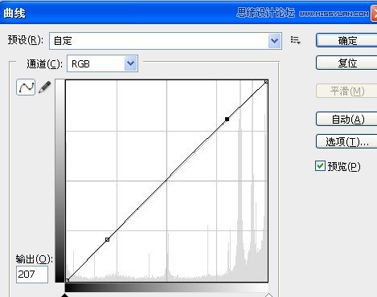Click the 复位 reset button
Screen dimensions: 377x297
[x=346, y=63]
